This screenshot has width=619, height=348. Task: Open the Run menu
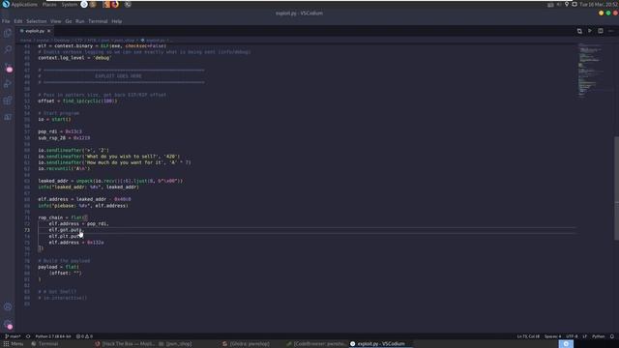point(79,21)
